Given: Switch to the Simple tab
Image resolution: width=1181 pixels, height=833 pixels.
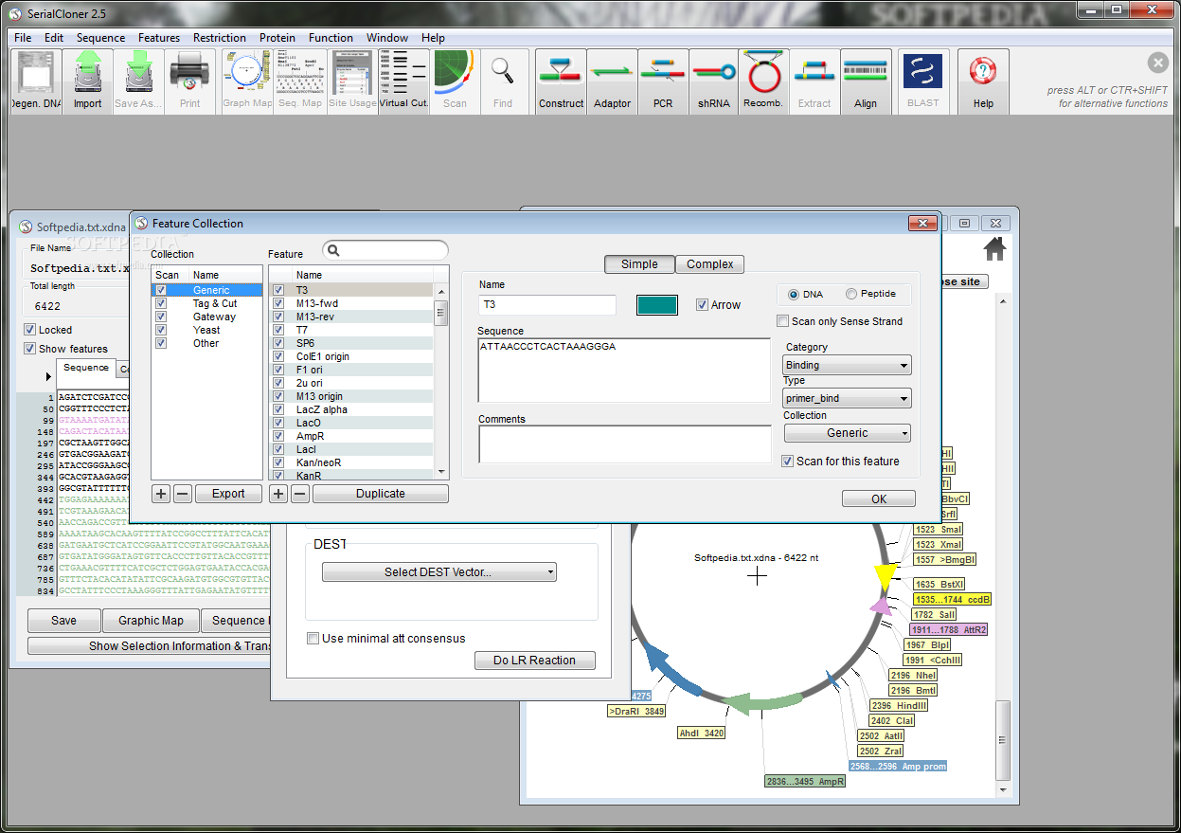Looking at the screenshot, I should [x=639, y=264].
